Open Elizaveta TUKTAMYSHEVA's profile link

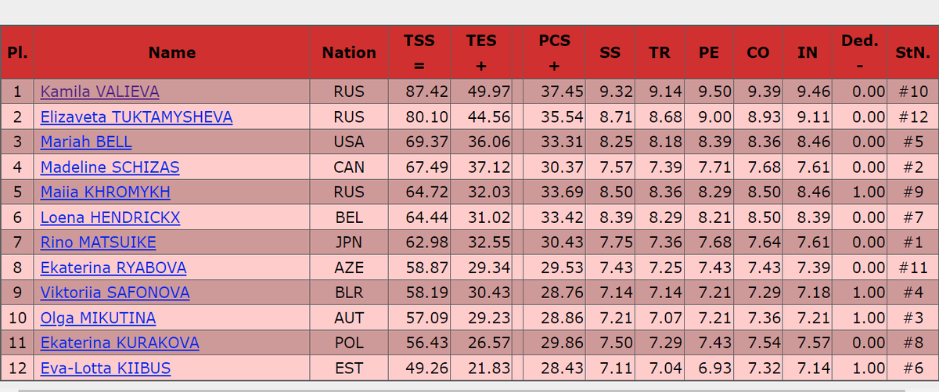136,117
